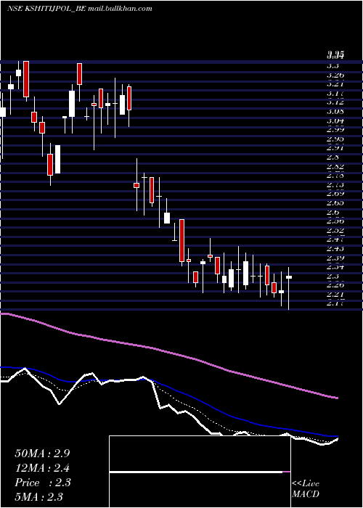Click the 2.99 price axis label
The height and width of the screenshot is (508, 363).
335,130
